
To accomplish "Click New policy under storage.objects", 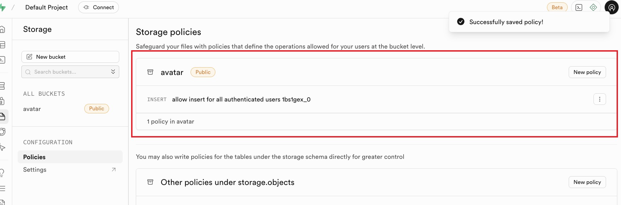I will pyautogui.click(x=587, y=182).
